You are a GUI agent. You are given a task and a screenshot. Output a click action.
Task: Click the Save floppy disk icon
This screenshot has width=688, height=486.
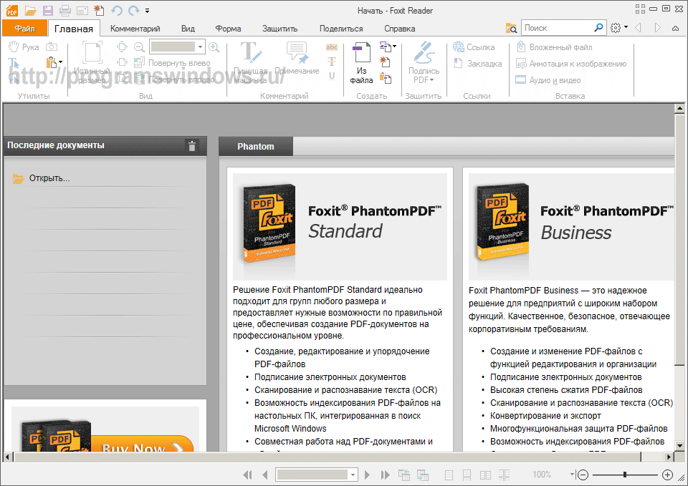pyautogui.click(x=48, y=10)
